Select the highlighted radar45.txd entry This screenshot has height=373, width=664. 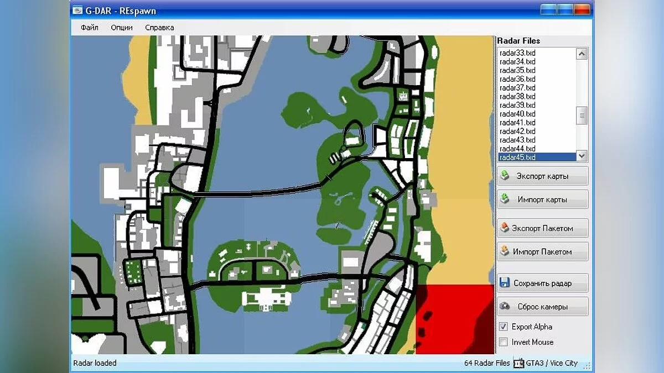click(537, 157)
